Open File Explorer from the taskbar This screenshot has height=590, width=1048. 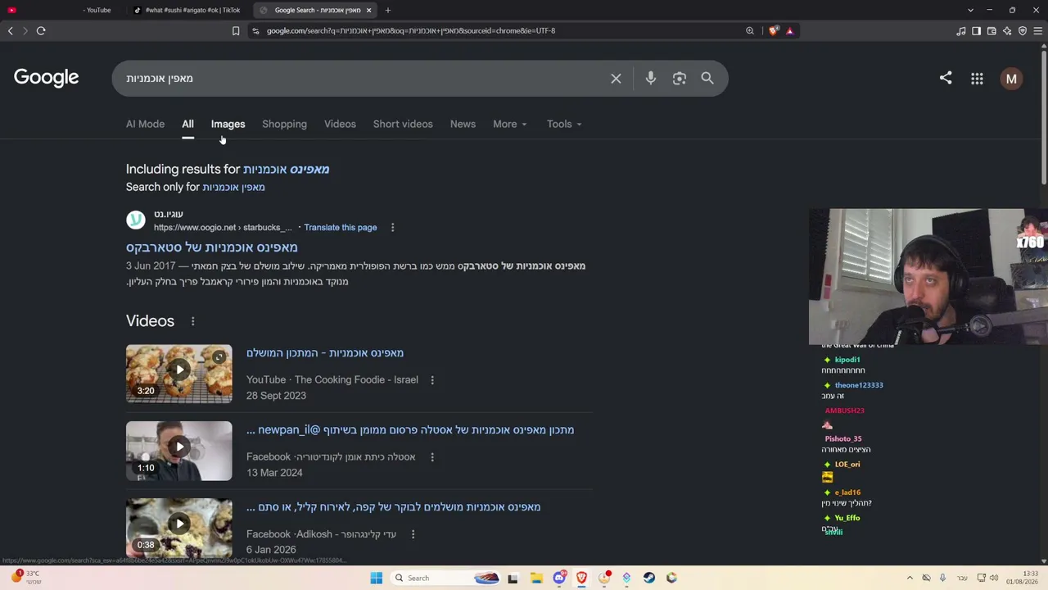(536, 578)
